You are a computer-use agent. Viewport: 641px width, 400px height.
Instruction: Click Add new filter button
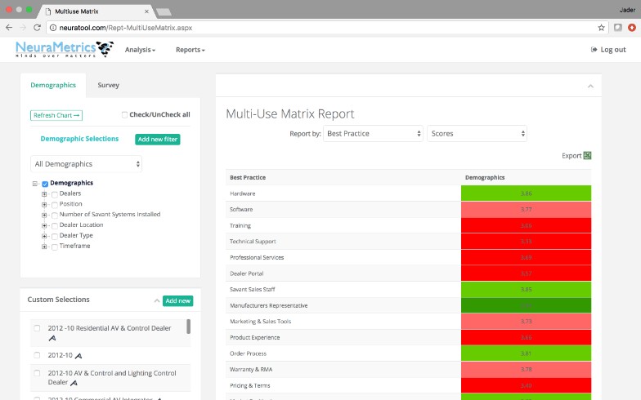click(157, 139)
